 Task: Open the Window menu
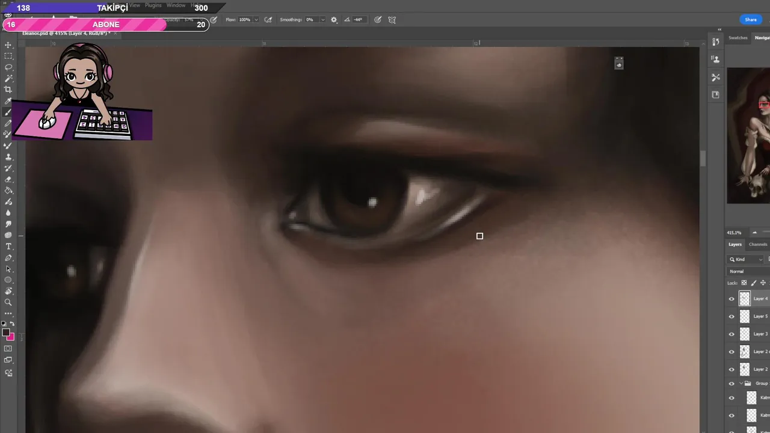(176, 5)
